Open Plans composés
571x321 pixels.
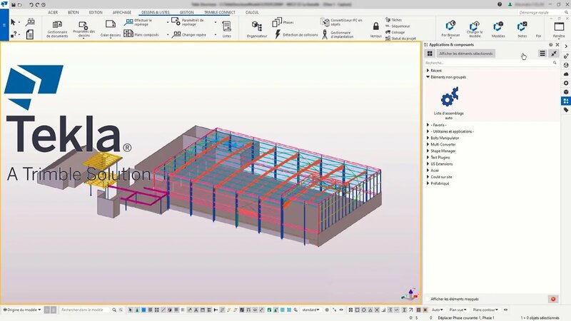pos(141,34)
